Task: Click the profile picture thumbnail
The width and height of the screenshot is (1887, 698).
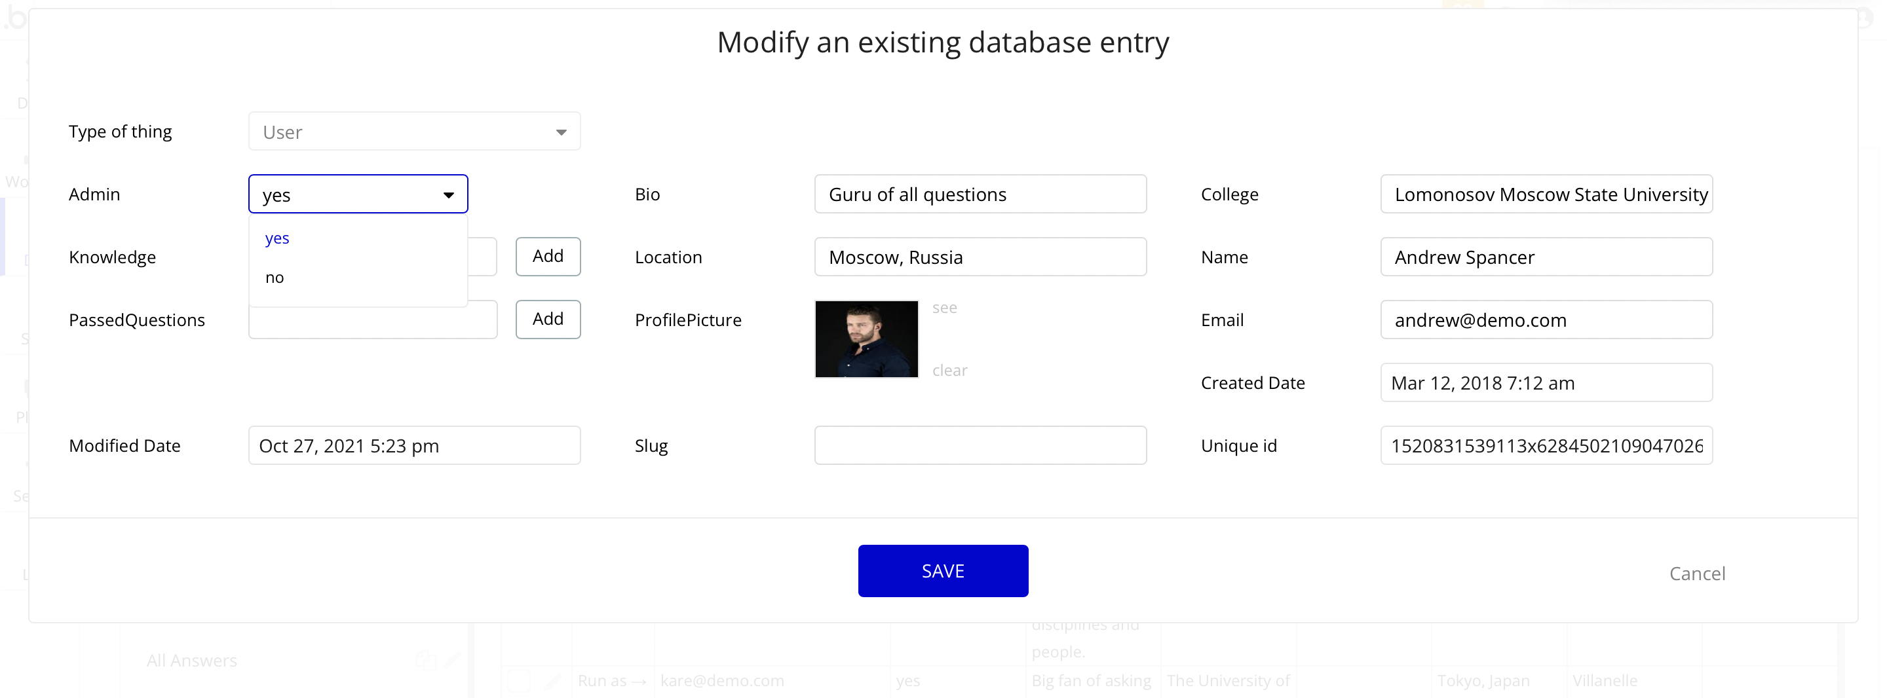Action: tap(866, 339)
